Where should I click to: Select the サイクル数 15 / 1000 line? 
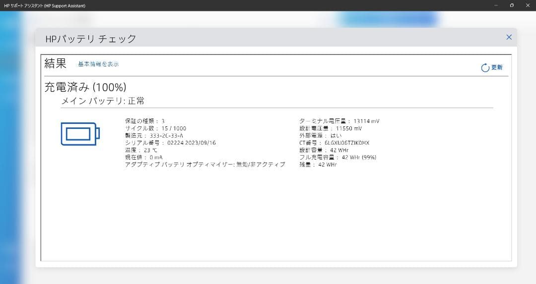point(155,128)
